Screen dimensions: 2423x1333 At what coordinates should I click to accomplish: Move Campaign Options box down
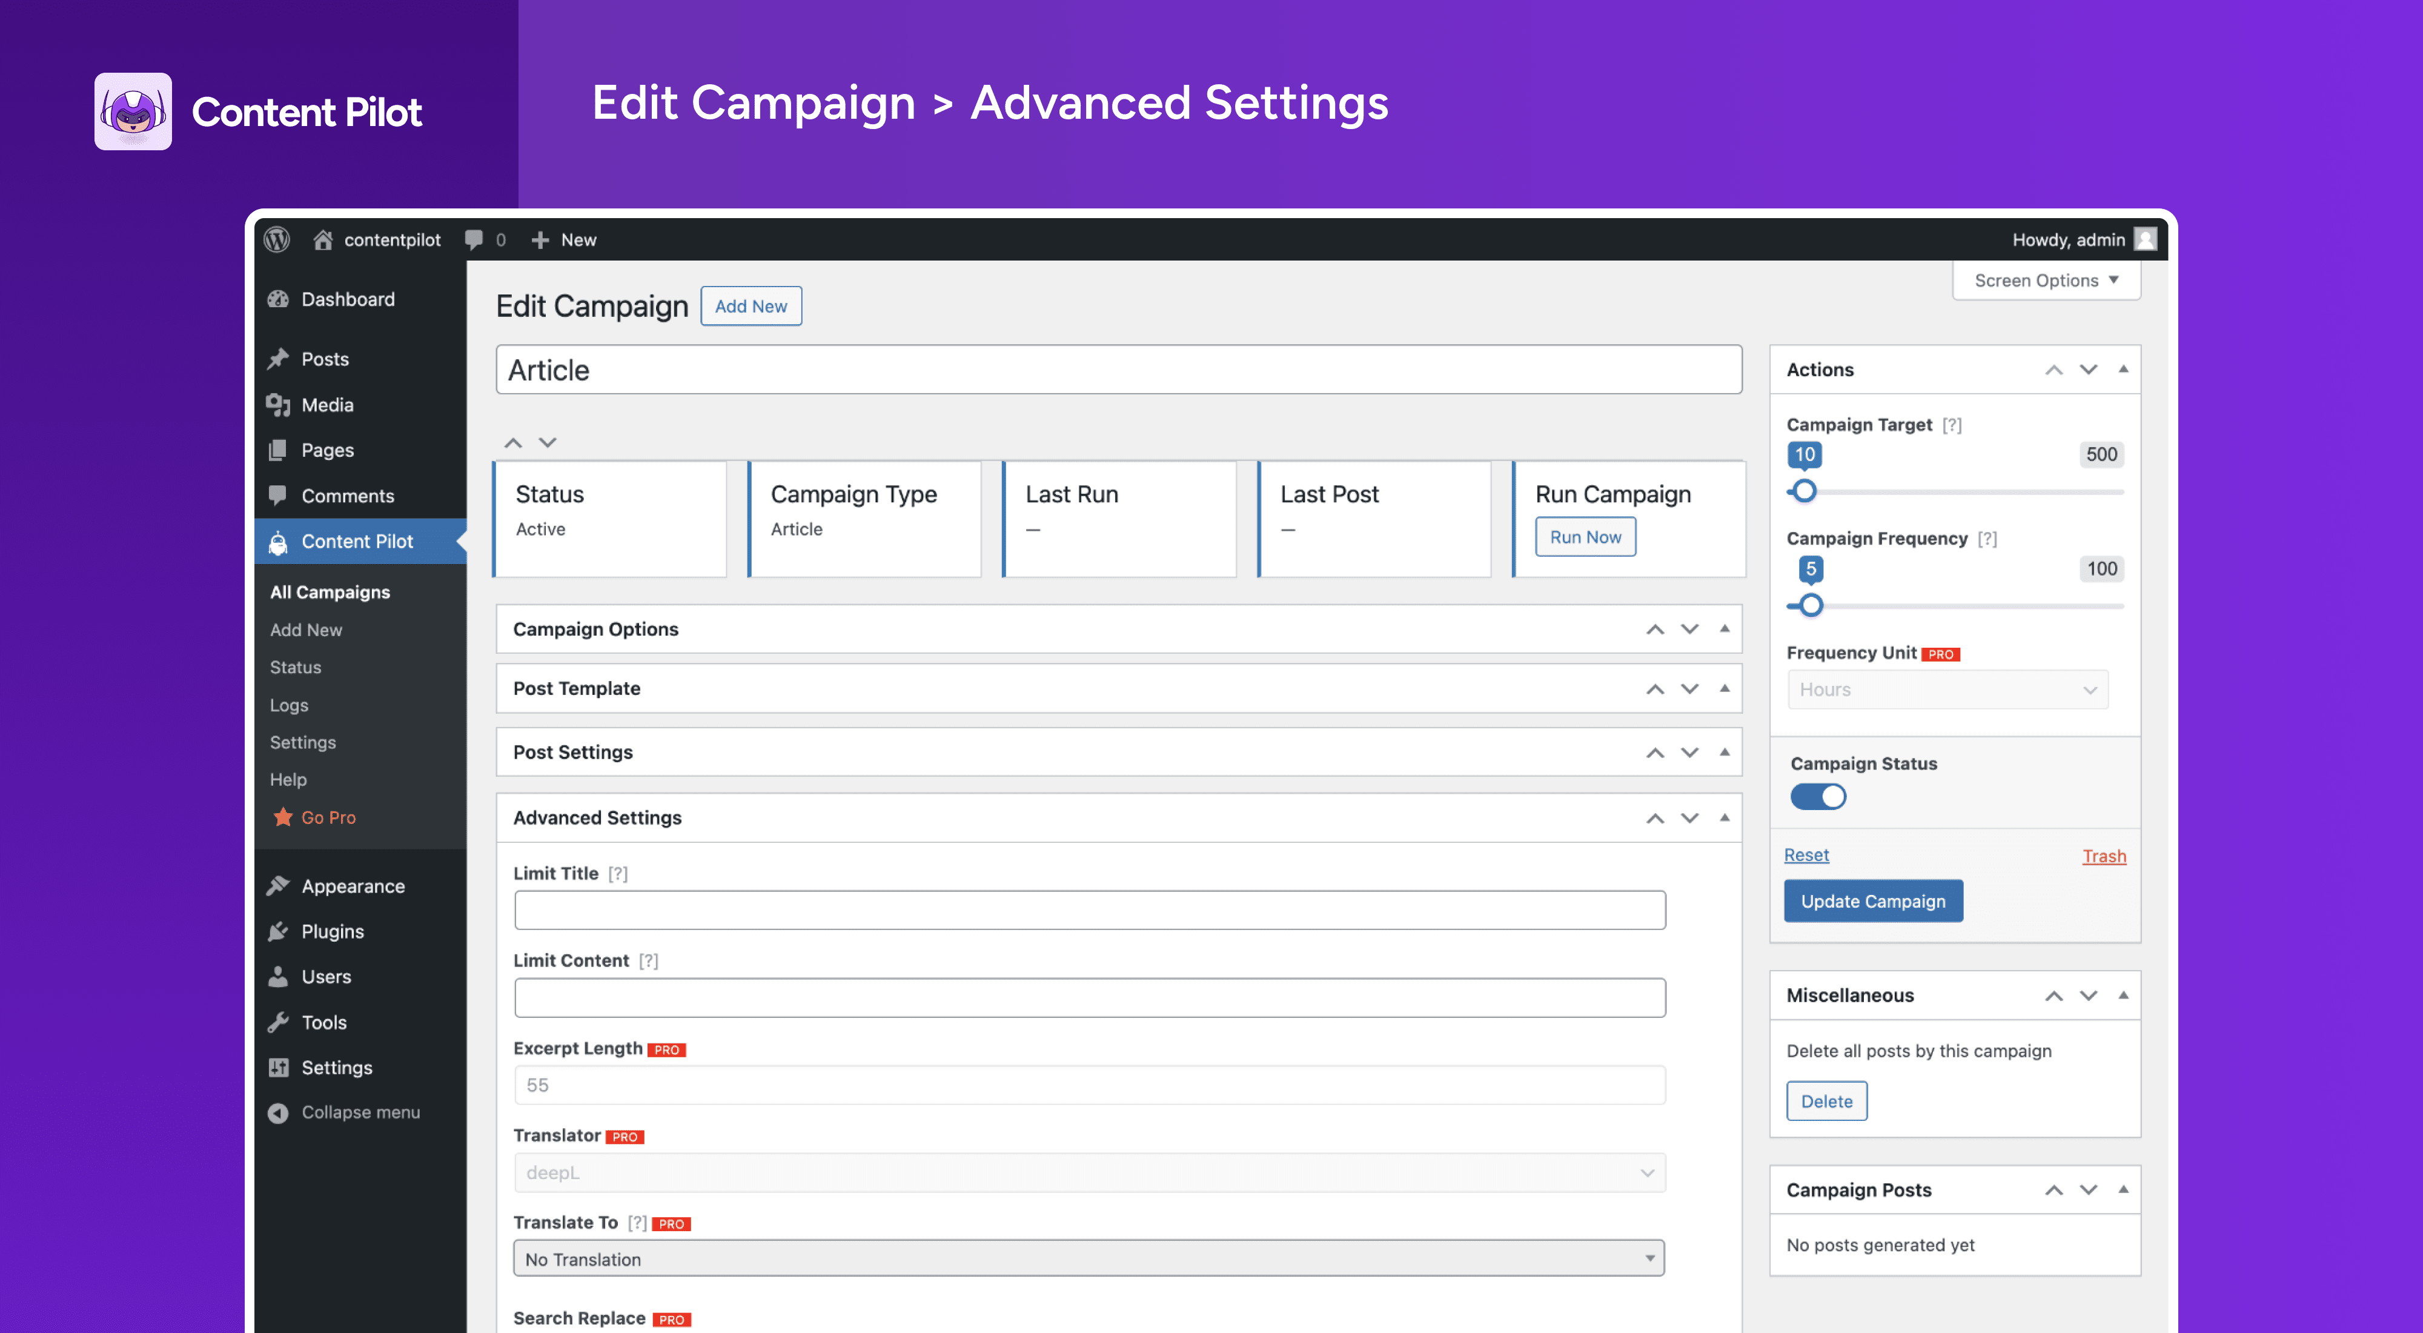[x=1690, y=630]
